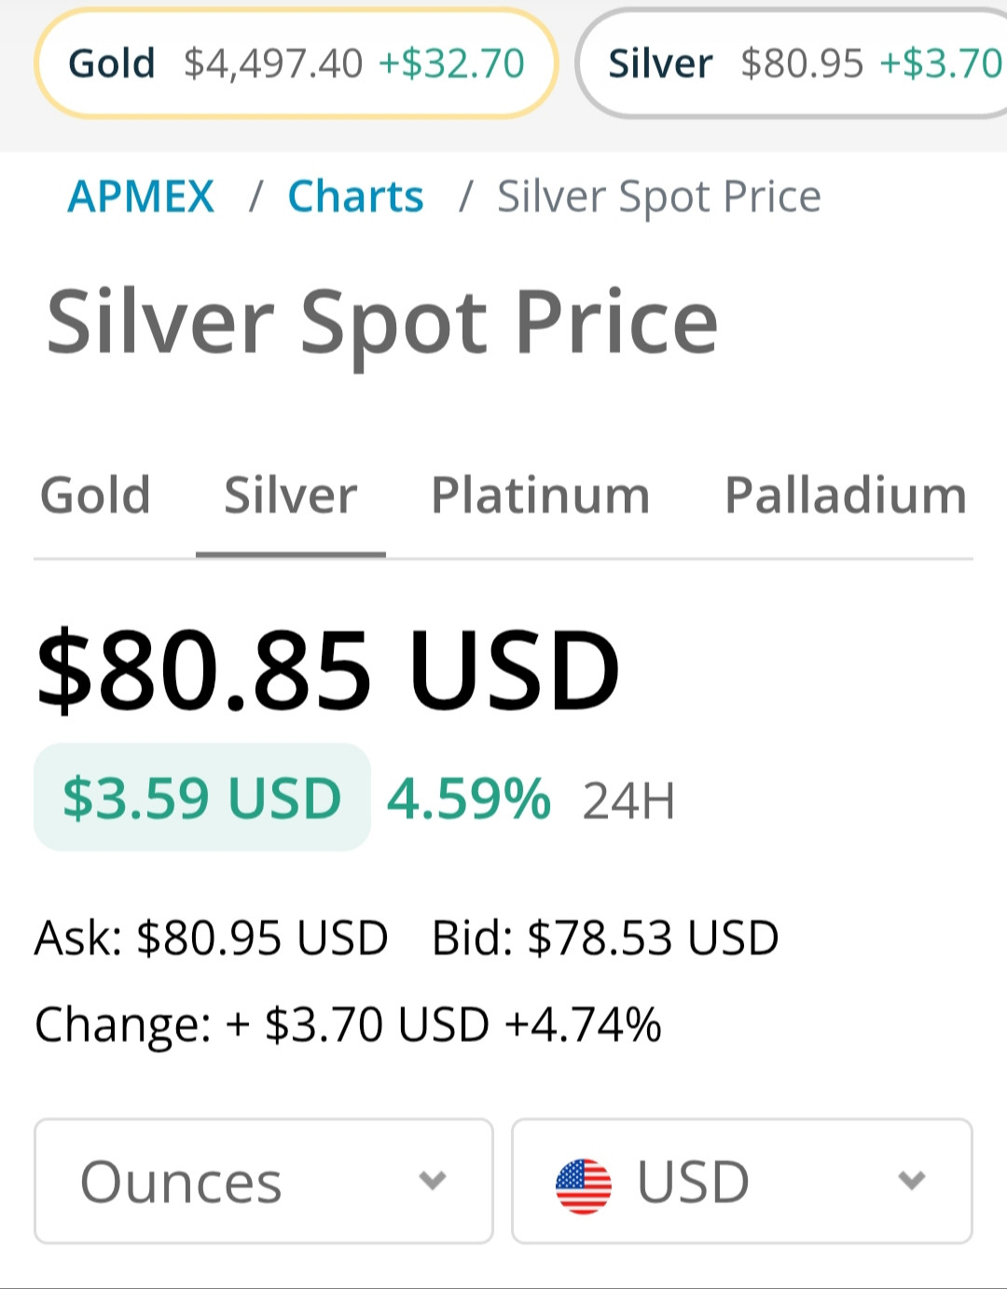
Task: Click the $80.85 USD spot price
Action: 327,670
